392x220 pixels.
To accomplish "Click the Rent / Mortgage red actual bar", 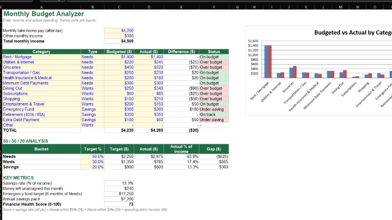I will (270, 62).
